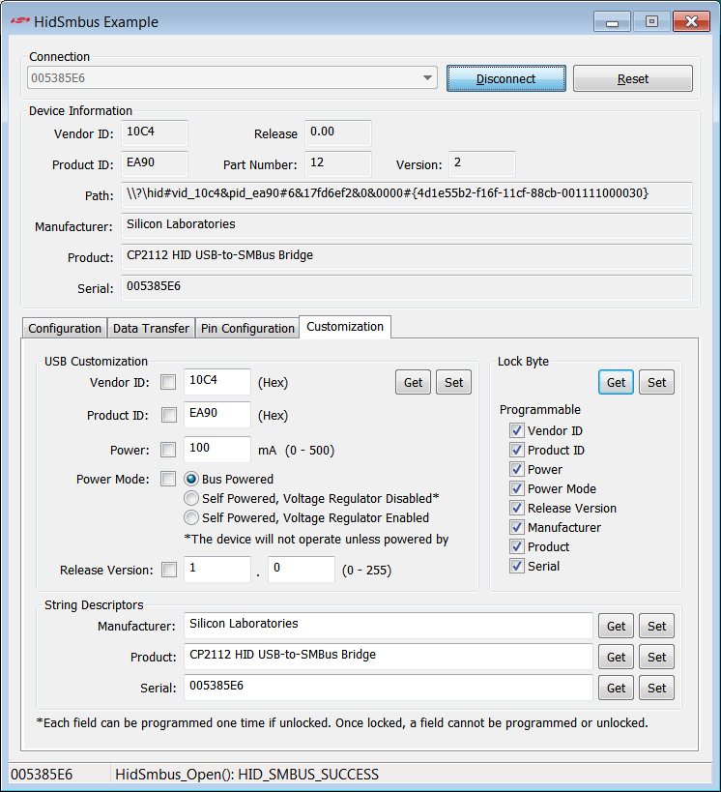Viewport: 721px width, 792px height.
Task: Click the USB Customization Set button
Action: (x=454, y=382)
